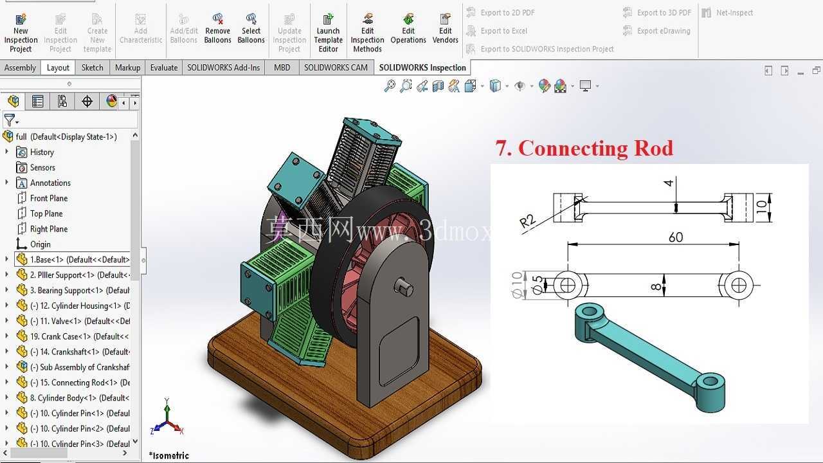
Task: Click the Zoom to Area icon
Action: click(406, 86)
